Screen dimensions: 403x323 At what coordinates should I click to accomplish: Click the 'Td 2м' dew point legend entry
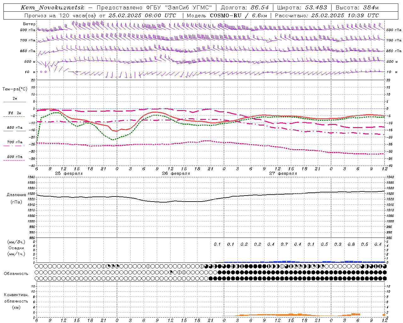click(15, 113)
